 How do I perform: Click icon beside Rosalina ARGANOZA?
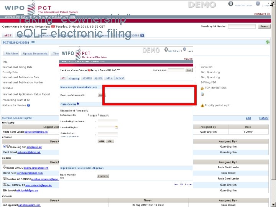(5, 179)
